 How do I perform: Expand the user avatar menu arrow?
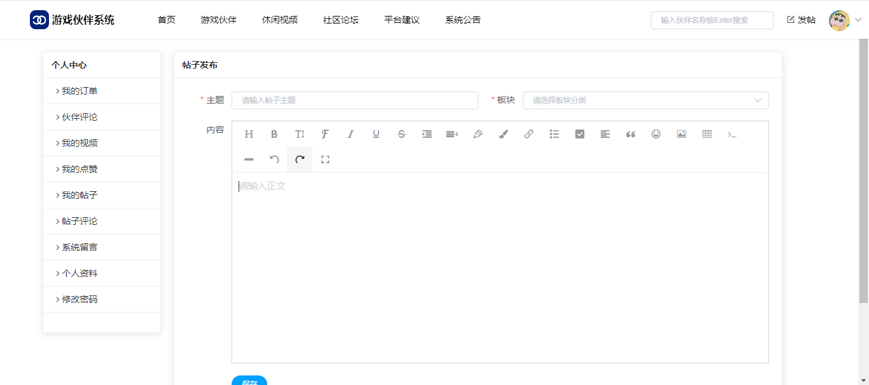pos(858,20)
